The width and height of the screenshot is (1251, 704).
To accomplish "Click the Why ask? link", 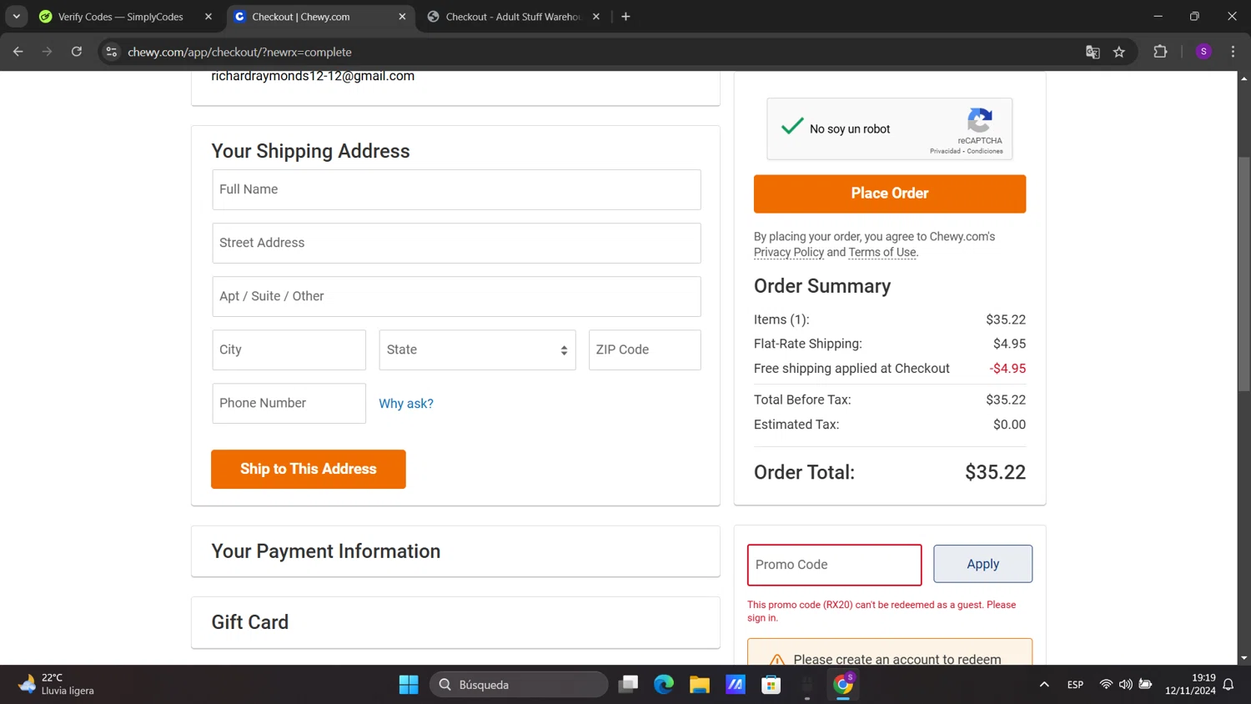I will click(406, 404).
